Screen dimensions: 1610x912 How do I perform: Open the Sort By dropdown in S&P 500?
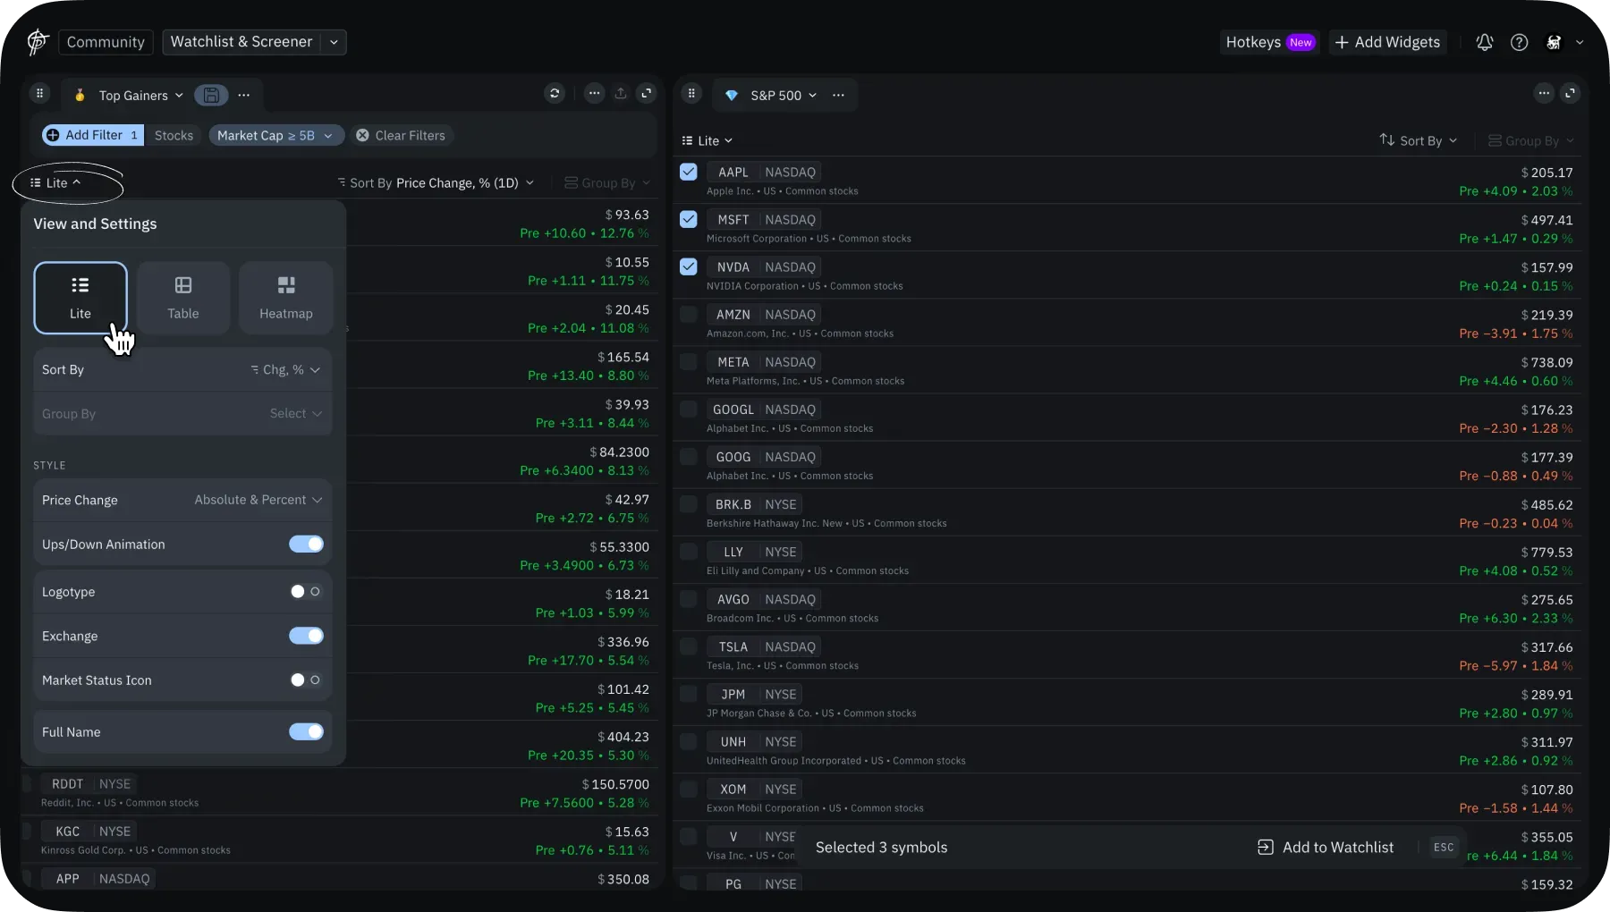click(1419, 141)
